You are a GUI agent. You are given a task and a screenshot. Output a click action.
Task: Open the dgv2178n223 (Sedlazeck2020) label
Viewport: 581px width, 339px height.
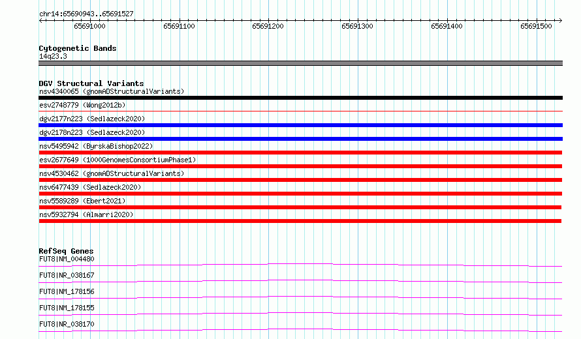point(92,132)
